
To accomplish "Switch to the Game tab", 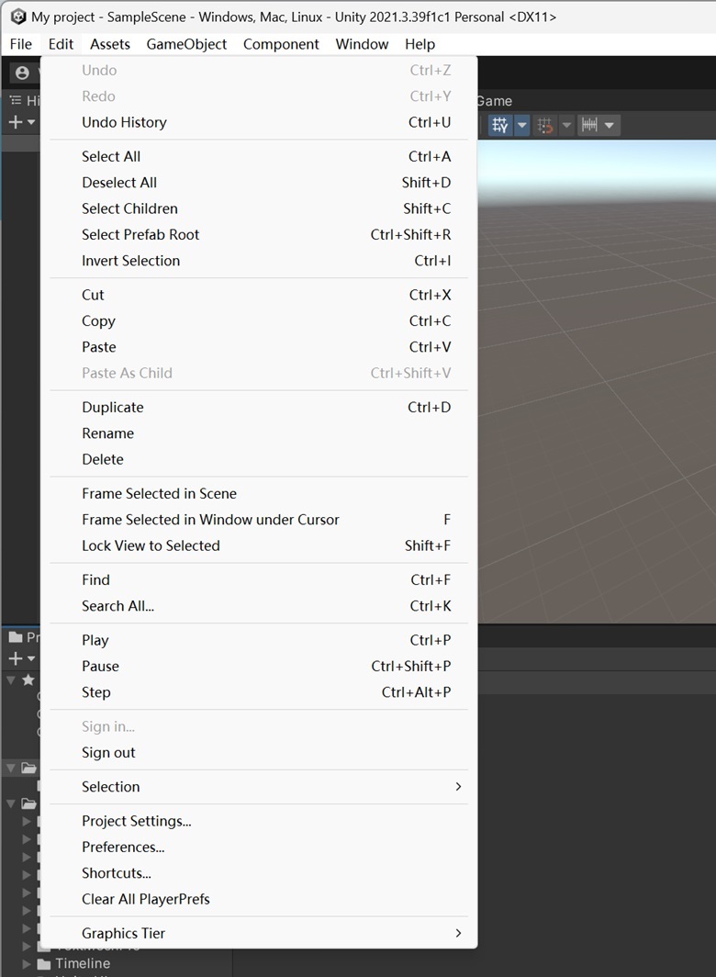I will [495, 101].
